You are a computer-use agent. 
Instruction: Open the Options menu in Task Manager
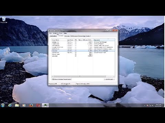(x=56, y=33)
